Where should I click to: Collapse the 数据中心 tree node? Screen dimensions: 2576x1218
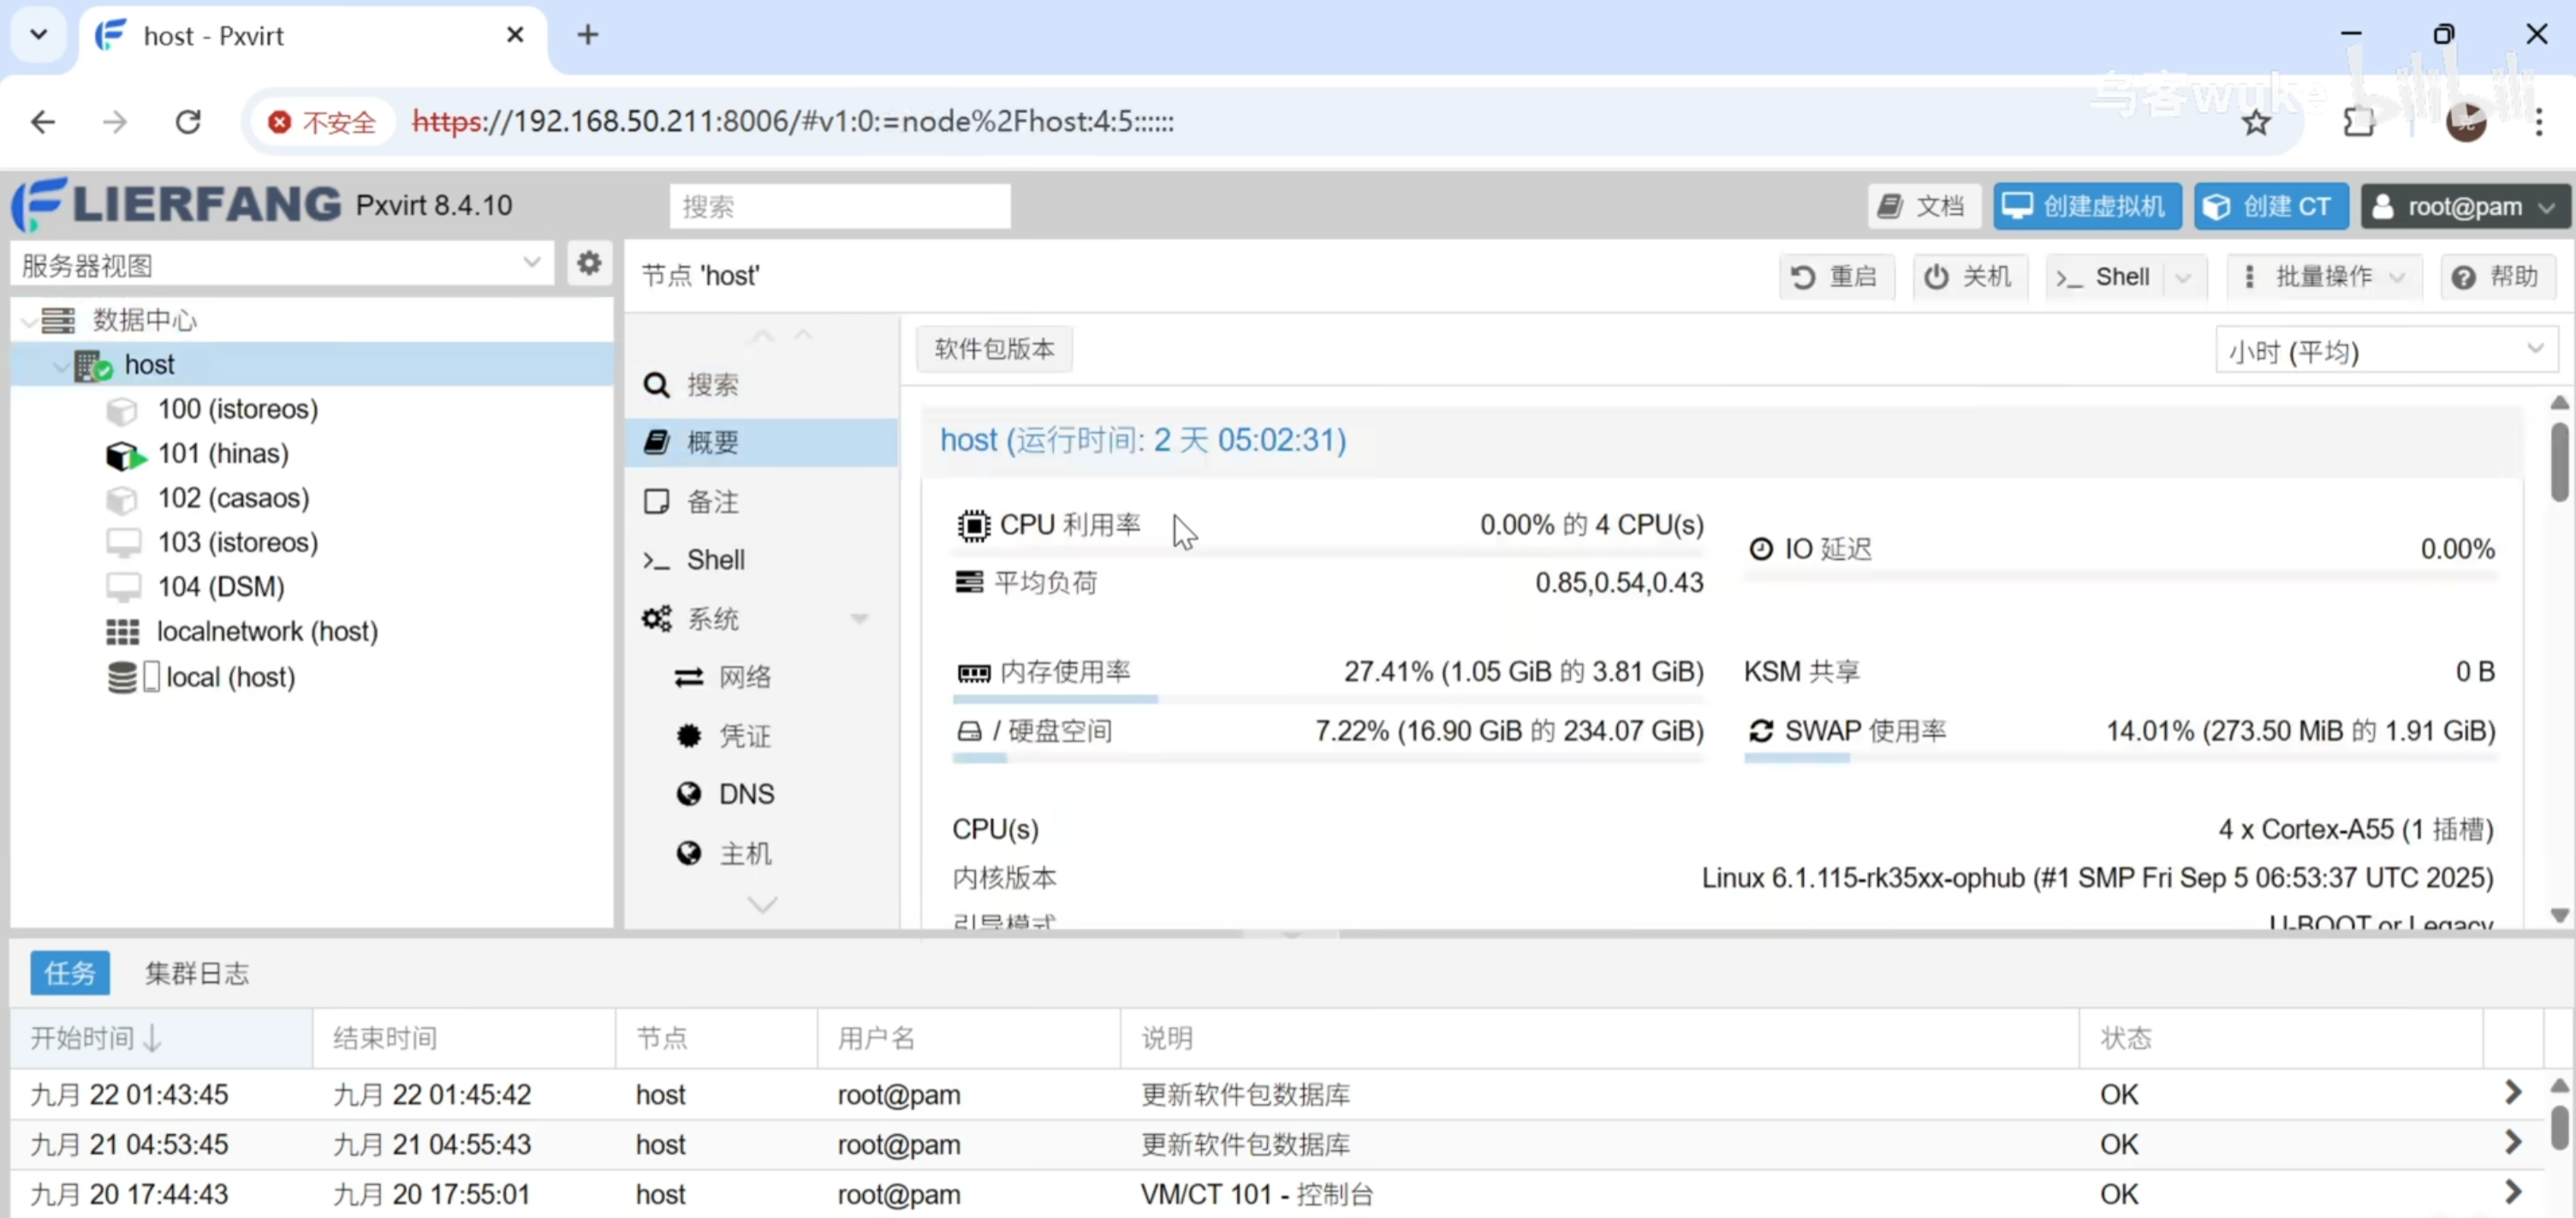[x=29, y=321]
